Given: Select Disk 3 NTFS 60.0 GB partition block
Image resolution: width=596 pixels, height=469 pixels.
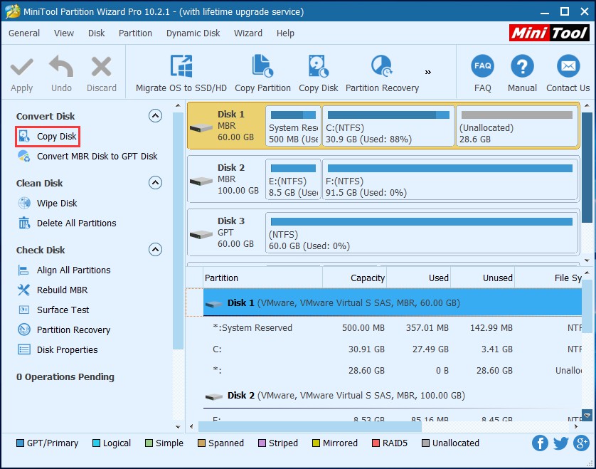Looking at the screenshot, I should (422, 233).
